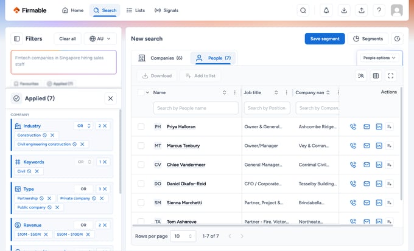Select Sienna Marchetti row checkbox
This screenshot has height=251, width=414.
pyautogui.click(x=141, y=203)
